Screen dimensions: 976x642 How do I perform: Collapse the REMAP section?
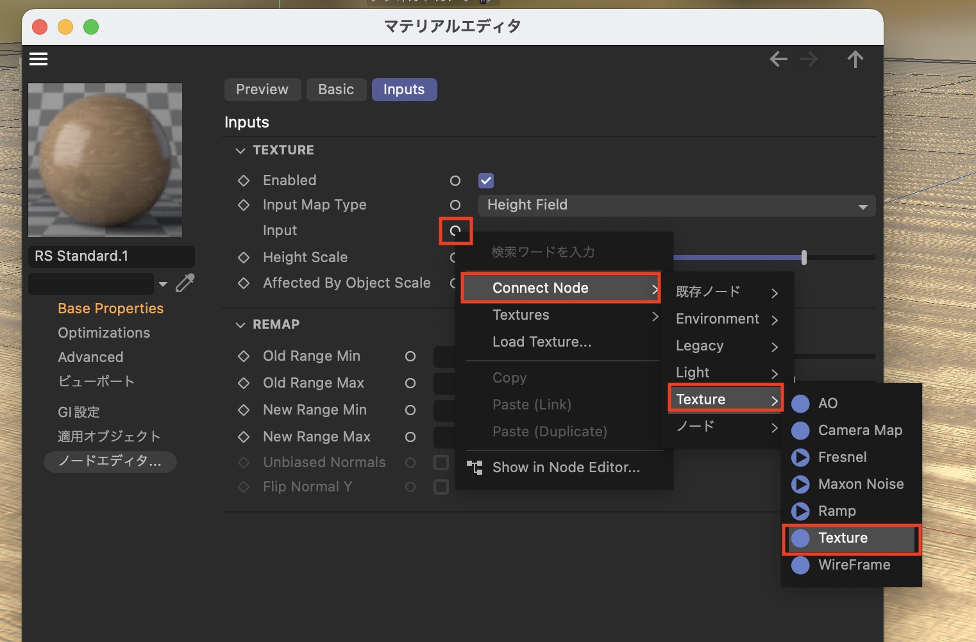point(240,325)
